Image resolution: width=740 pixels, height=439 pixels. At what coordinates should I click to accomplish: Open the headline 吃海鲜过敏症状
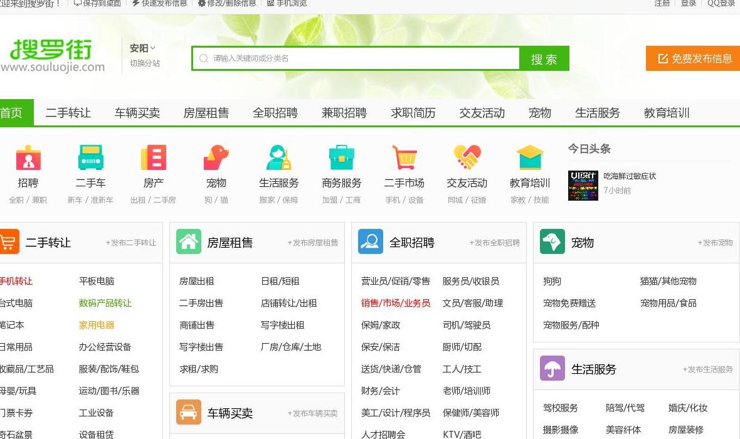pos(630,176)
